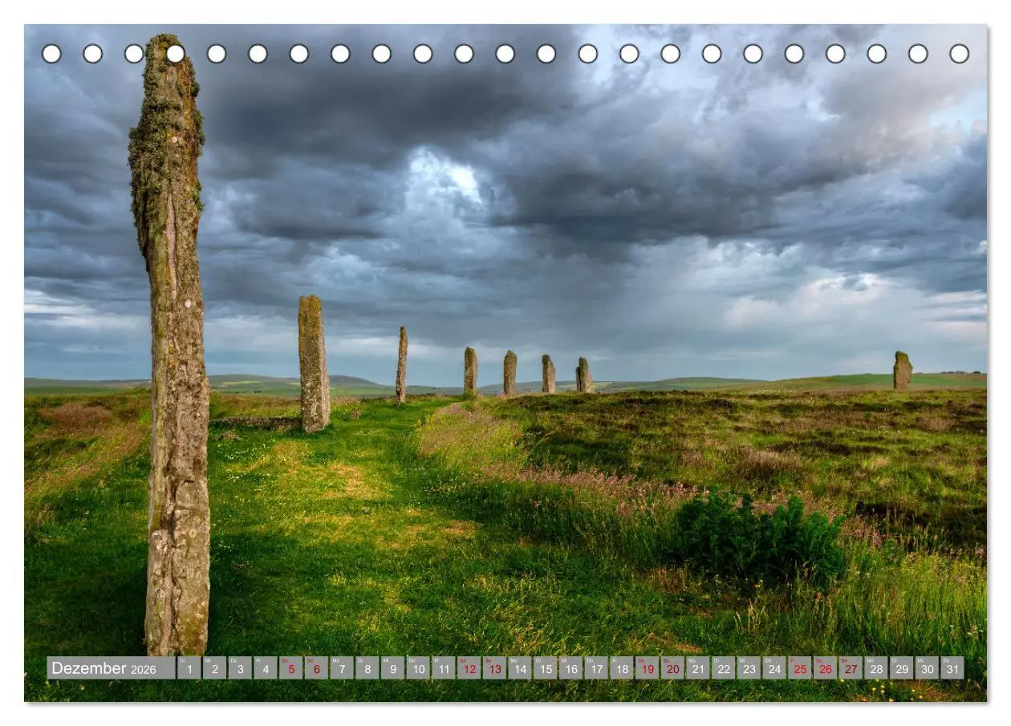Choose day 11 in the calendar strip
Image resolution: width=1011 pixels, height=726 pixels.
(444, 668)
